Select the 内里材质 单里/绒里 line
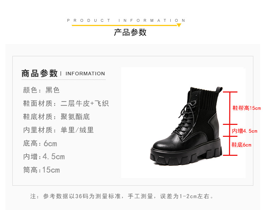Viewport: 265px width, 210px height. [x=58, y=130]
